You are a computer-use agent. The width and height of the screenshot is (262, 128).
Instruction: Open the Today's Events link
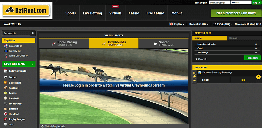click(x=17, y=71)
